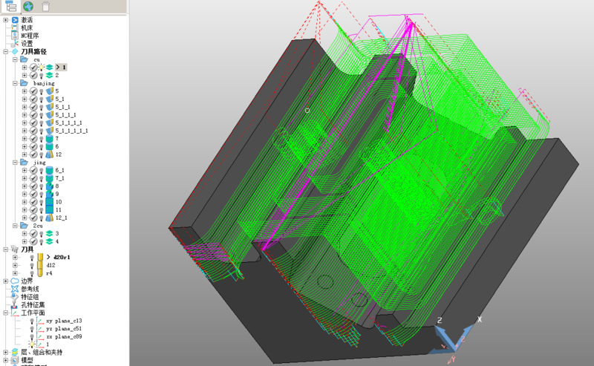Click the check status icon of toolpath 7_1
The image size is (594, 366).
[x=33, y=178]
